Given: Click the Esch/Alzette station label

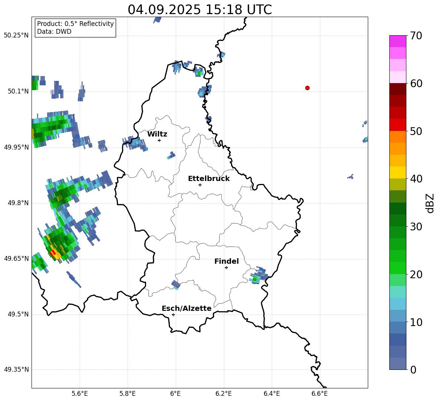Looking at the screenshot, I should point(187,308).
